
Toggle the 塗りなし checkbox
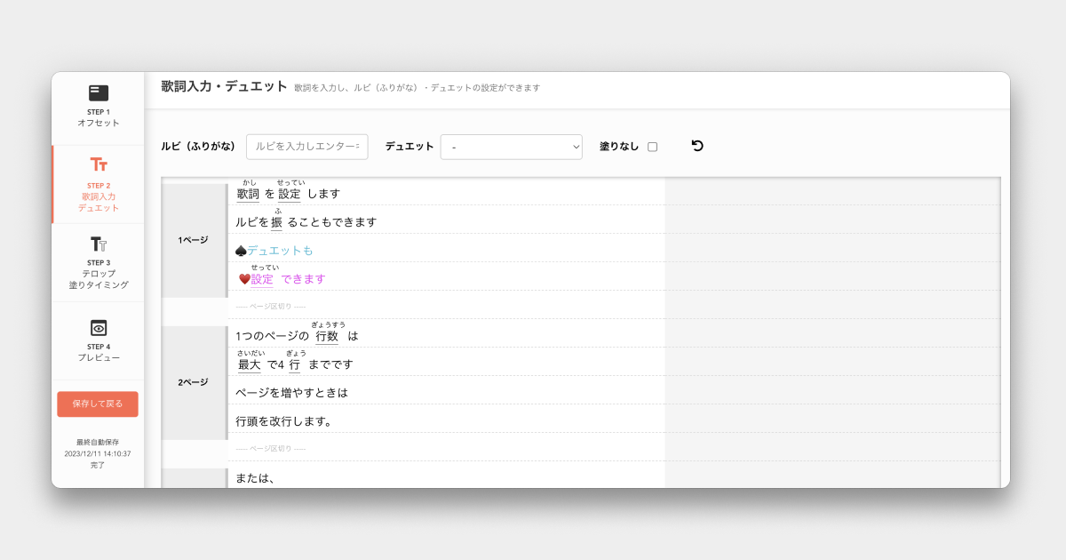[652, 147]
